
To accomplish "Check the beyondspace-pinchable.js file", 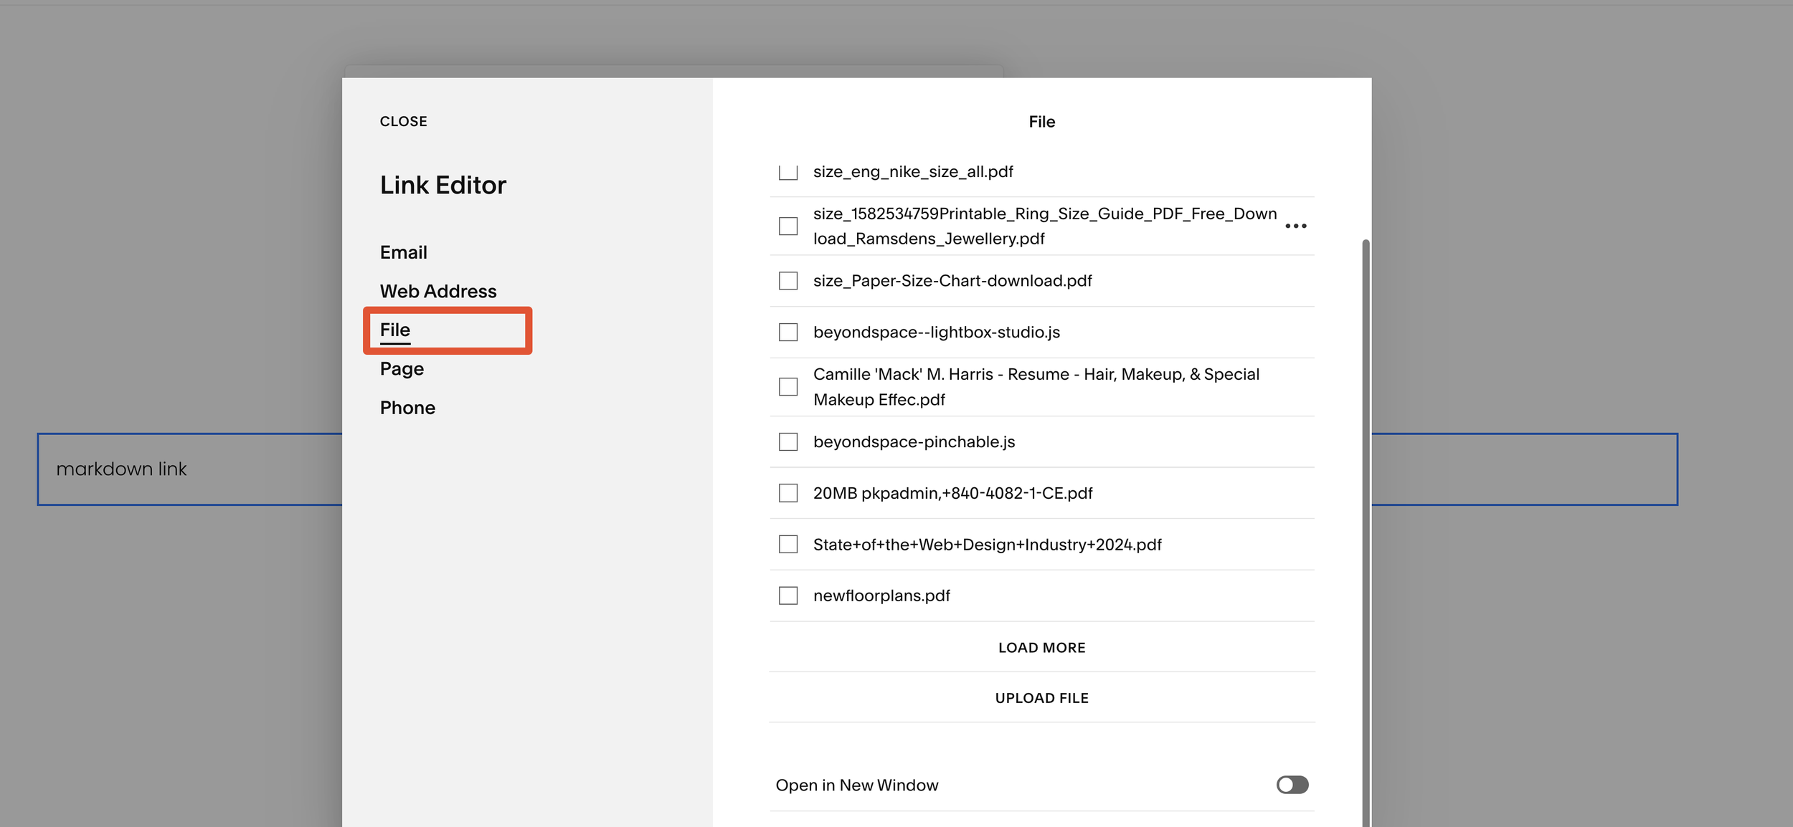I will tap(787, 442).
